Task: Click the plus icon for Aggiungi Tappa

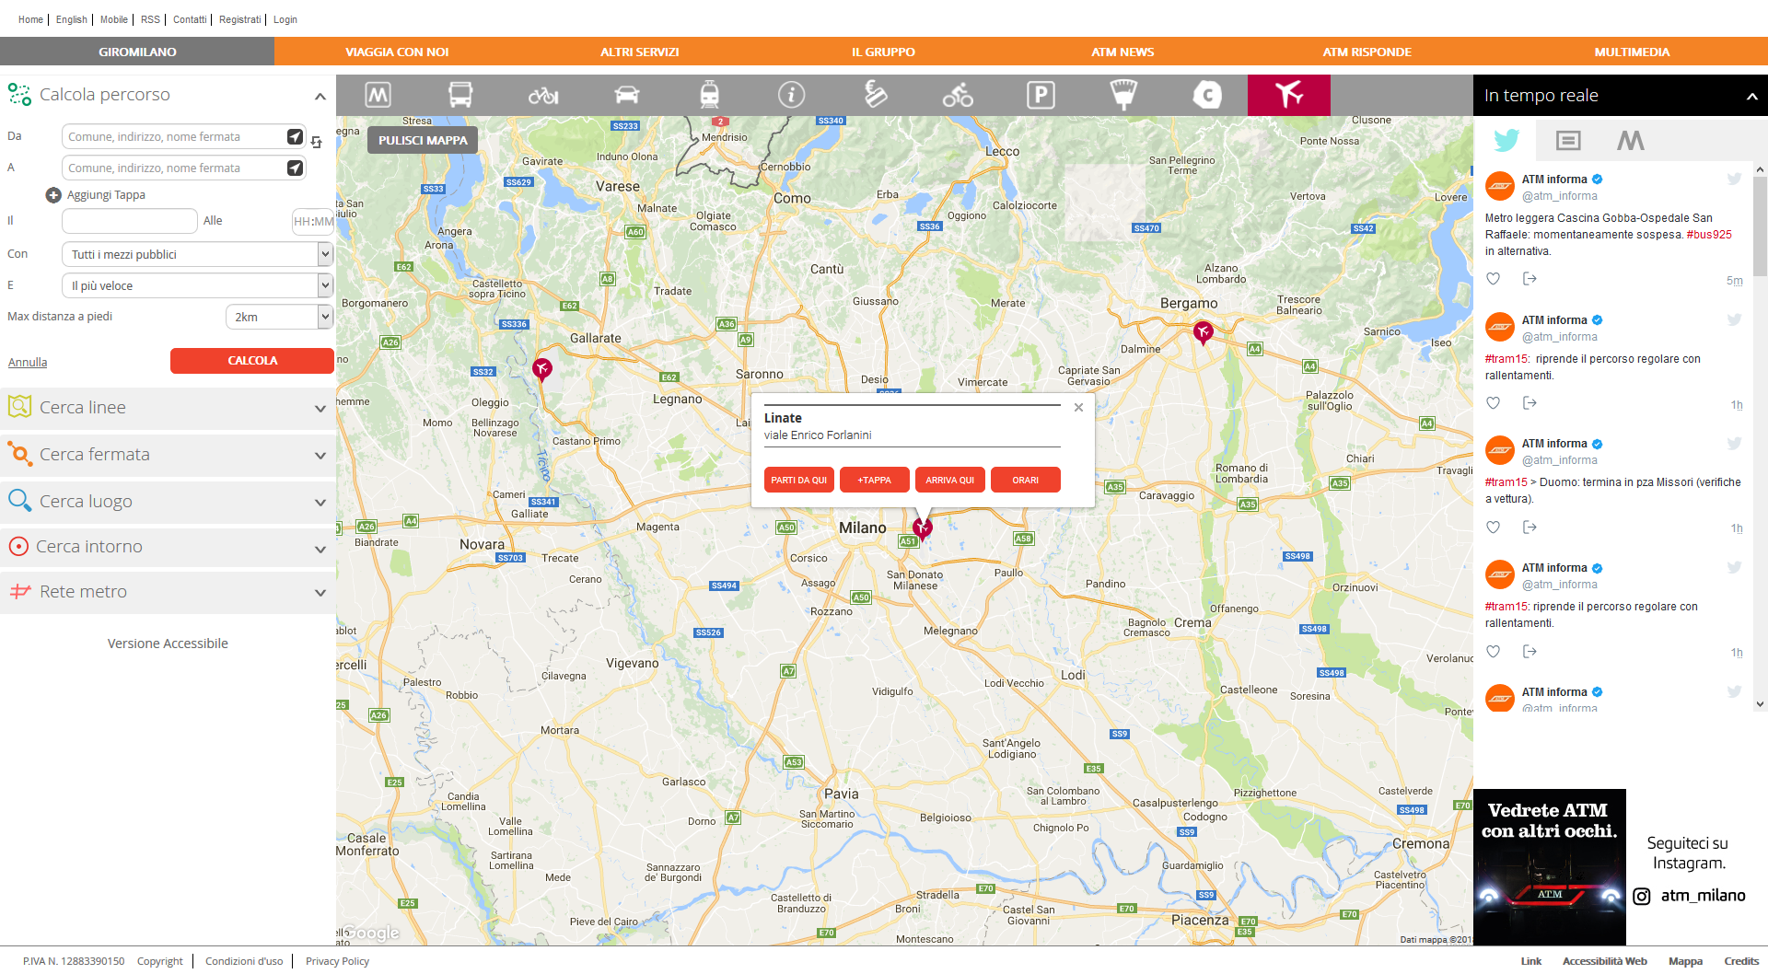Action: point(53,195)
